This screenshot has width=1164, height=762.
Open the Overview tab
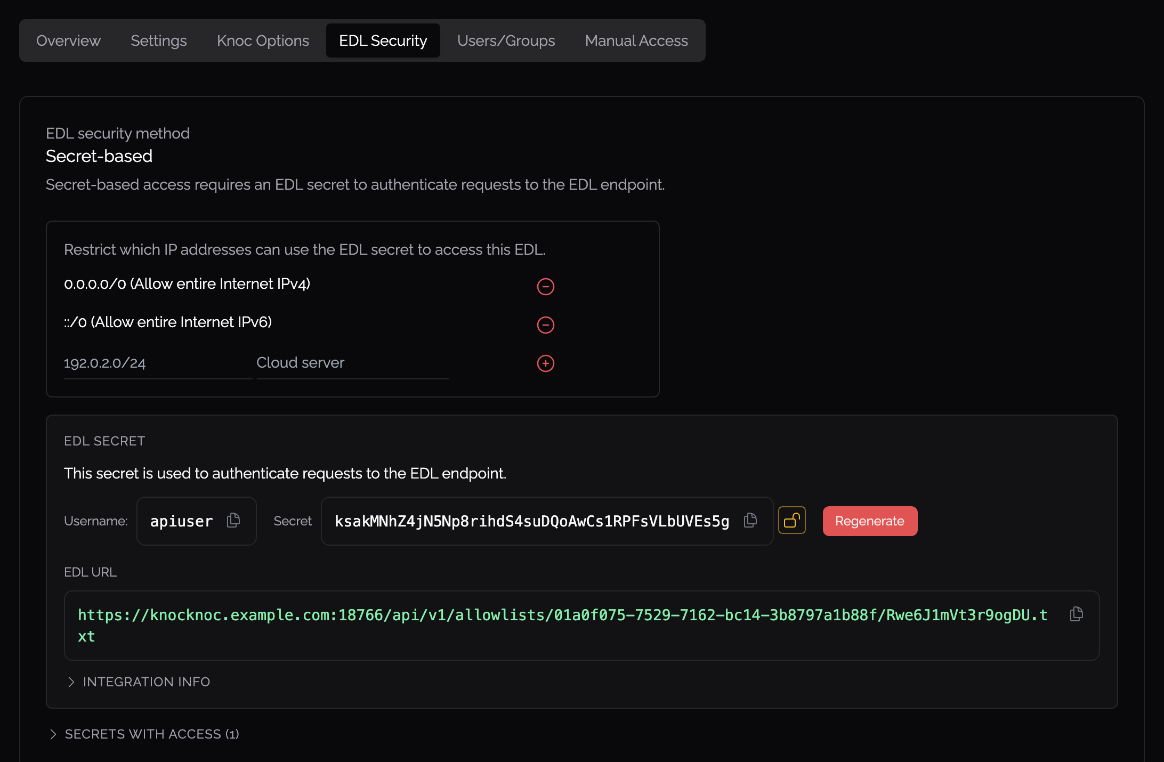point(68,40)
